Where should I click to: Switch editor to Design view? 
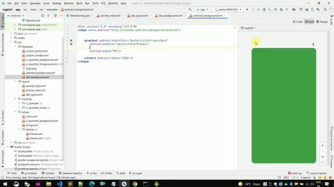[x=322, y=22]
